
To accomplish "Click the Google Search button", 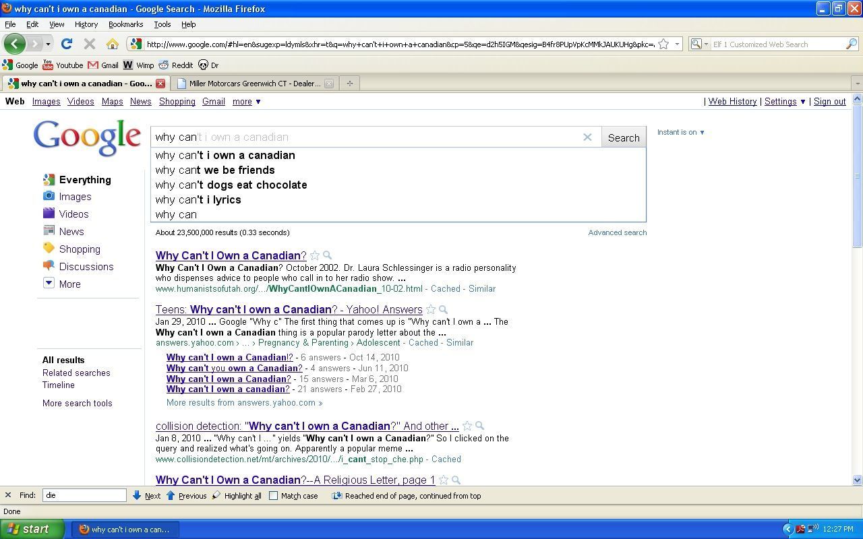I will pyautogui.click(x=624, y=137).
